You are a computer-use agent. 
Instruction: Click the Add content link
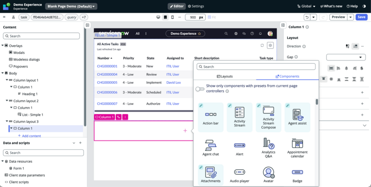(x=29, y=136)
